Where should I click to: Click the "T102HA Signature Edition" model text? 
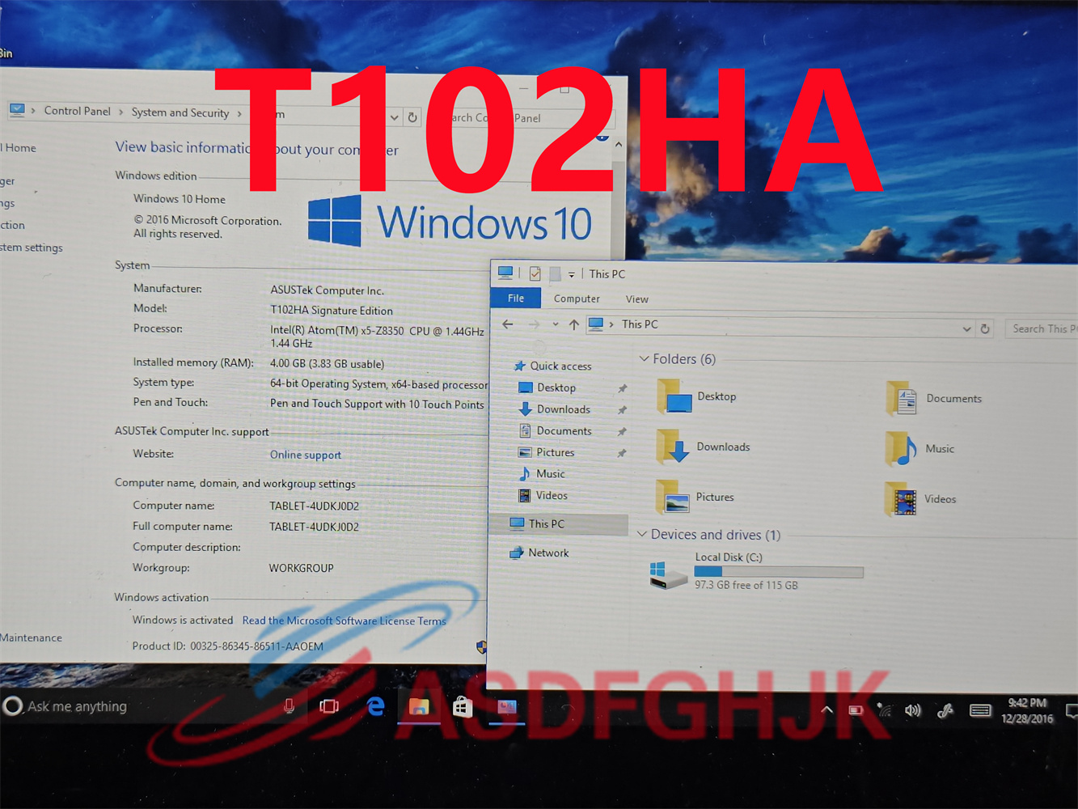click(x=332, y=311)
